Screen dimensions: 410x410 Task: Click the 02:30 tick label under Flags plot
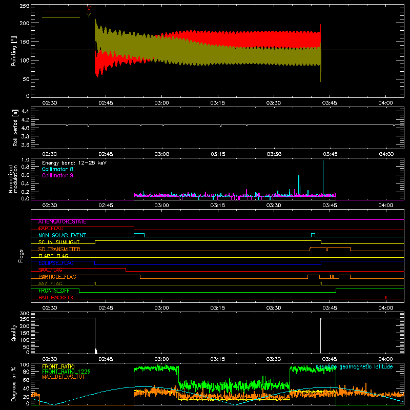click(x=50, y=308)
